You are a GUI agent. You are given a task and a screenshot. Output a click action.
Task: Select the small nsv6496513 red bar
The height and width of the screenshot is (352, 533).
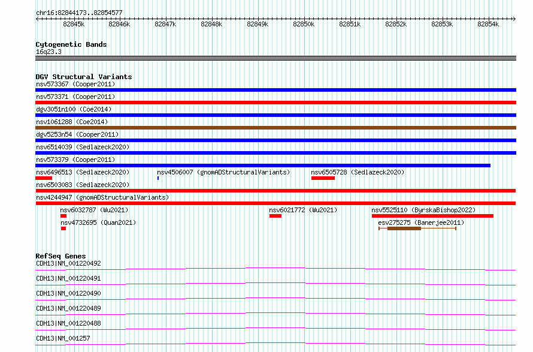(x=44, y=178)
